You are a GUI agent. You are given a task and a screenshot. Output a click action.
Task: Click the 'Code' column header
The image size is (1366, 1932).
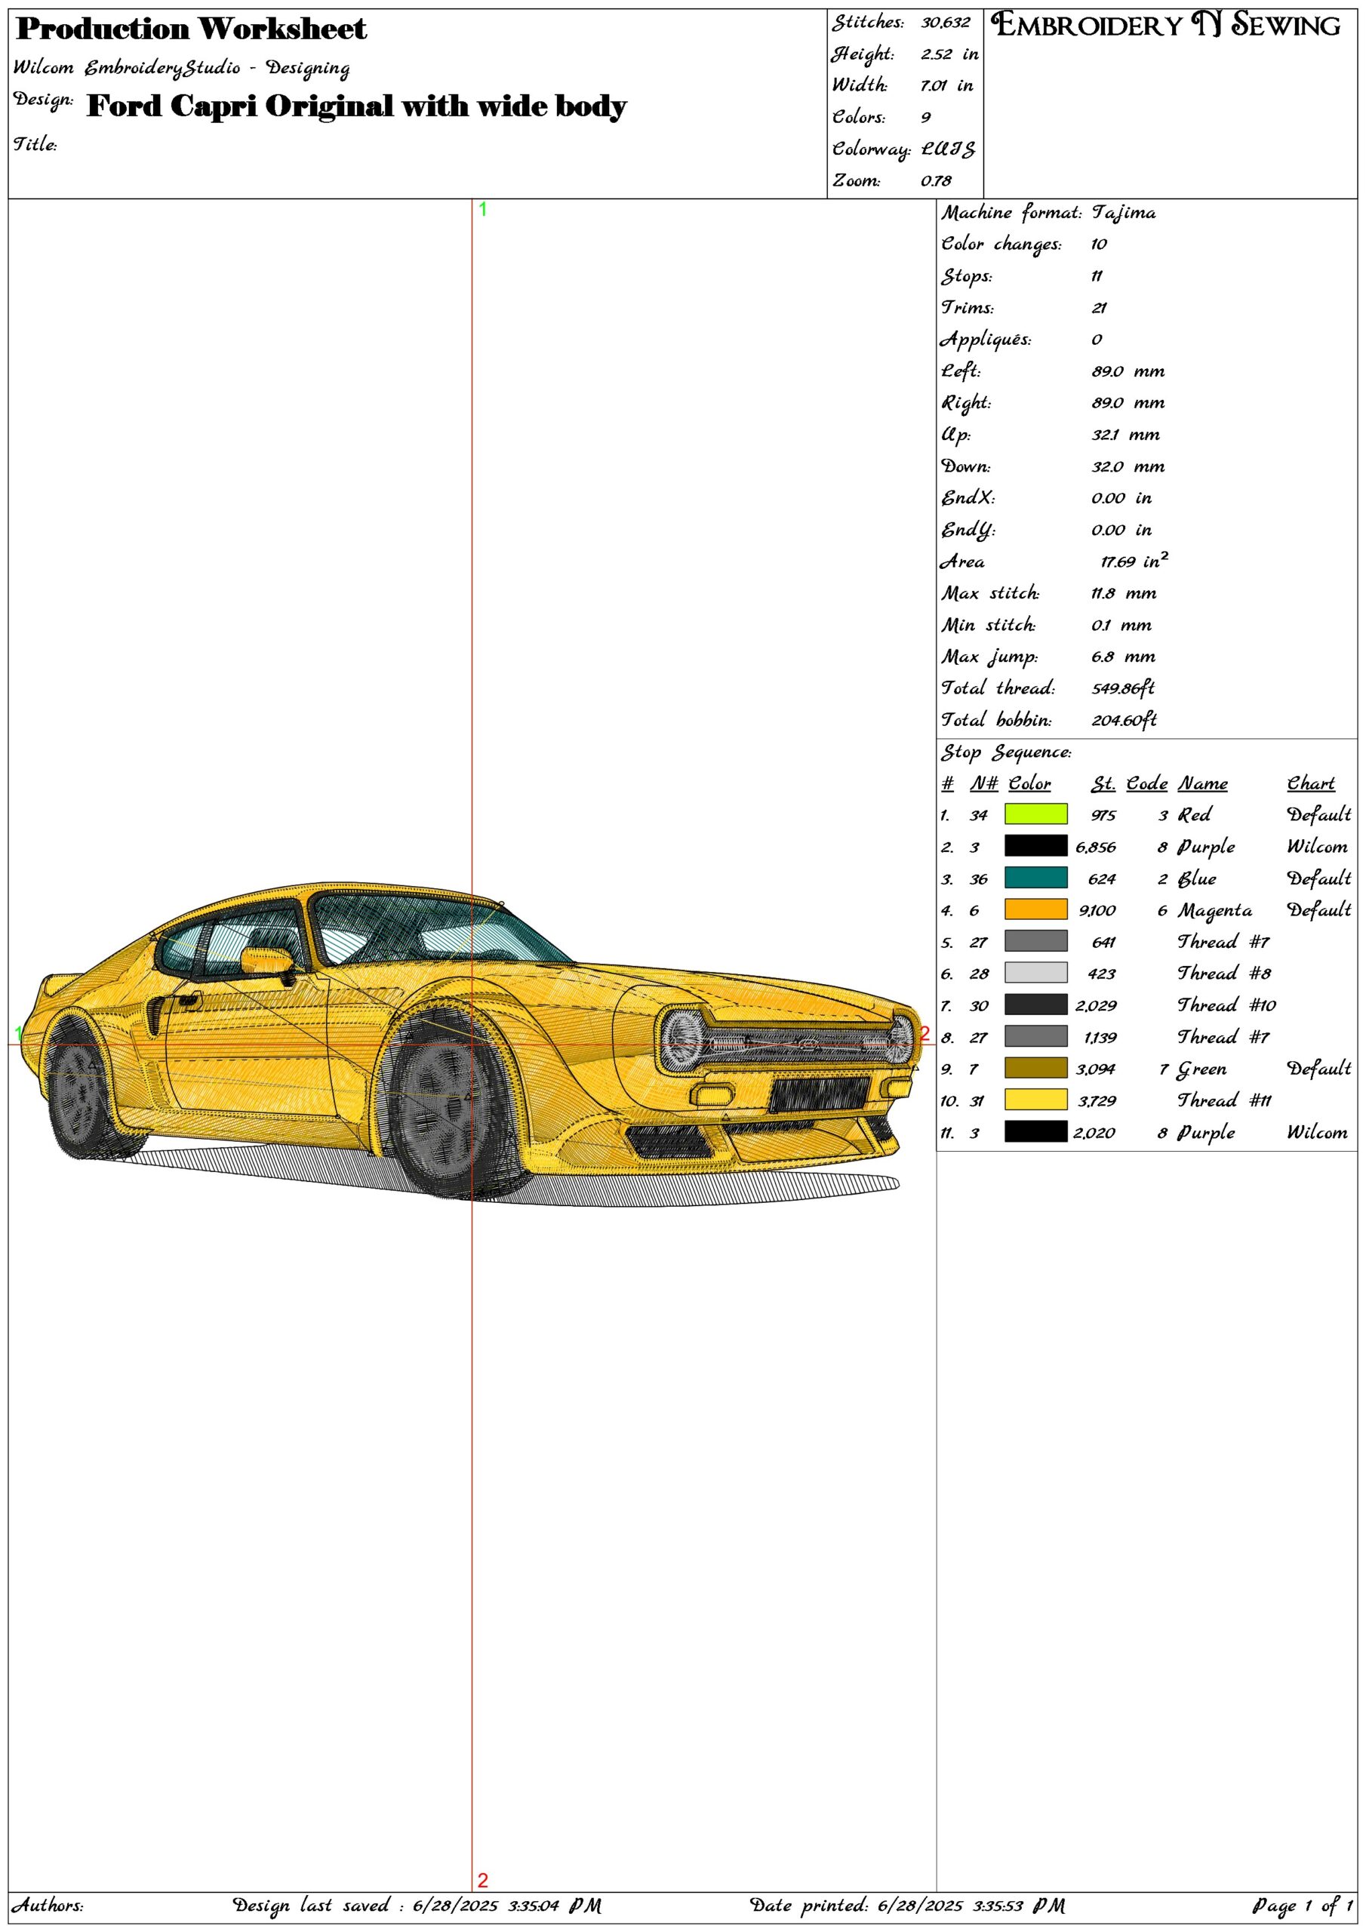coord(1146,783)
